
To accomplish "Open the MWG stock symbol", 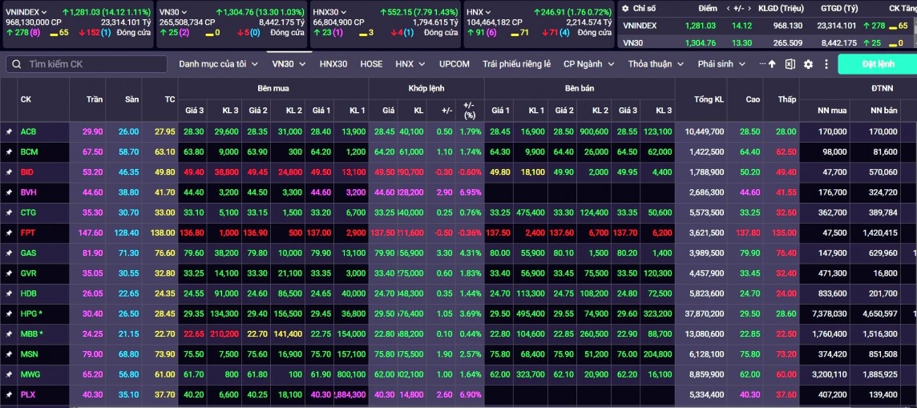I will pos(30,374).
